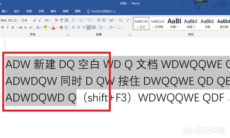Open the 布局 ribbon tab
Image resolution: width=230 pixels, height=138 pixels.
tap(29, 11)
